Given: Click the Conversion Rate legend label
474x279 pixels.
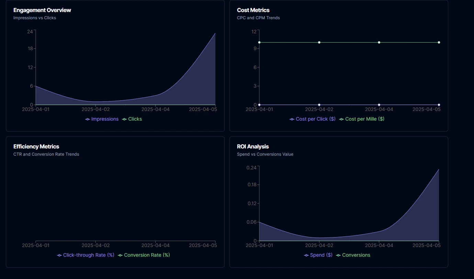Looking at the screenshot, I should coord(146,255).
